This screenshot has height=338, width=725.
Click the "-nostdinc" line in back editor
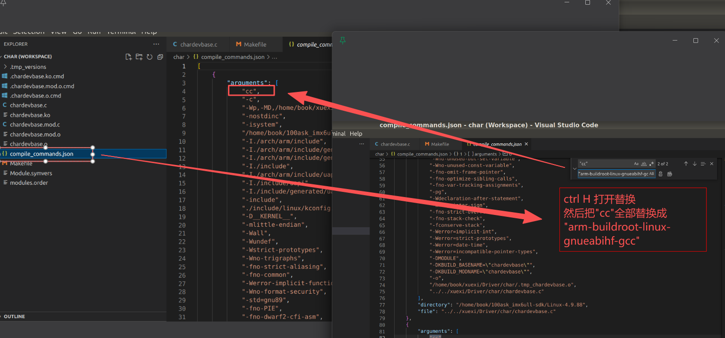264,116
